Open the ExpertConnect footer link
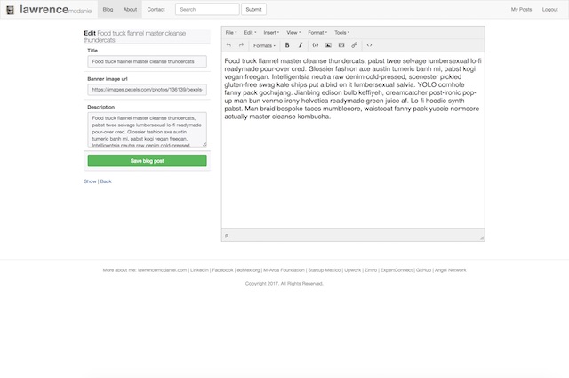This screenshot has width=569, height=378. click(397, 270)
